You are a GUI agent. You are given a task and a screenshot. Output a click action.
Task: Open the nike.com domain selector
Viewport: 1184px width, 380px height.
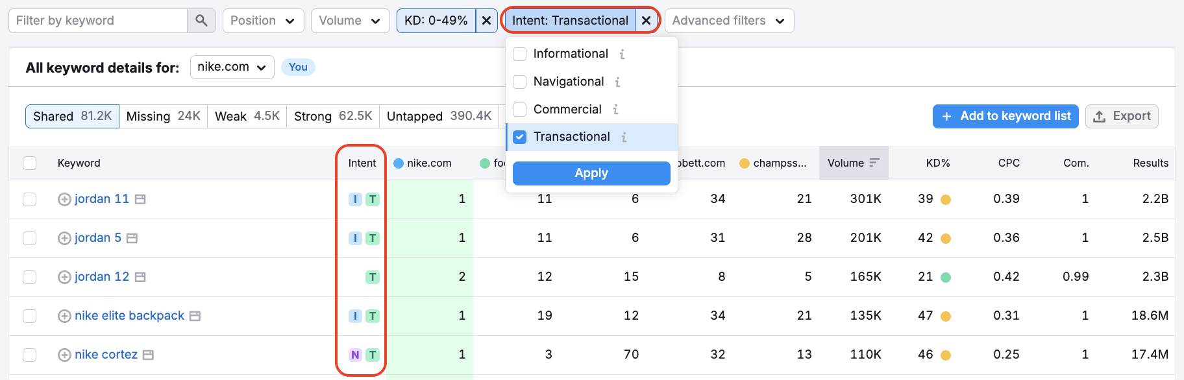(x=232, y=67)
